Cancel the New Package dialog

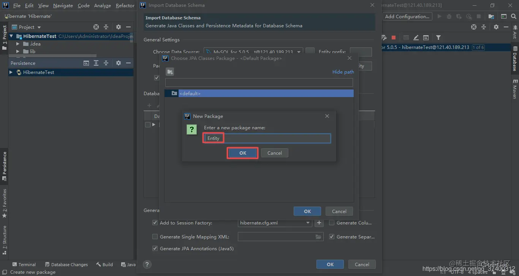(x=274, y=153)
